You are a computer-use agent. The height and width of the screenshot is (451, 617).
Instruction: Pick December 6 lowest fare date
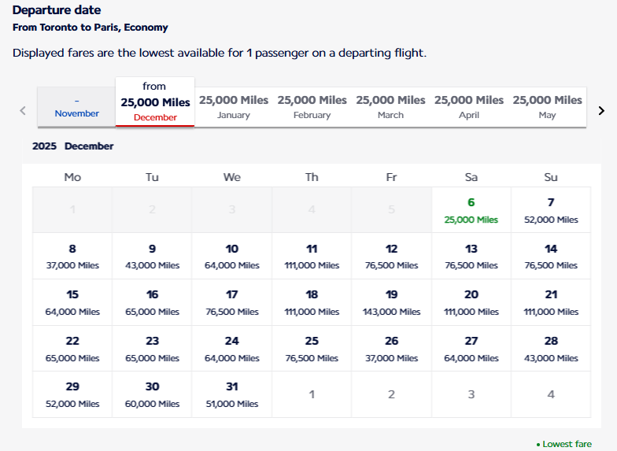(x=471, y=210)
